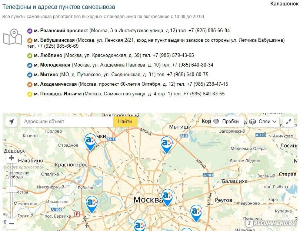The image size is (300, 231).
Task: Click the Дедовск label on the map
Action: click(14, 151)
